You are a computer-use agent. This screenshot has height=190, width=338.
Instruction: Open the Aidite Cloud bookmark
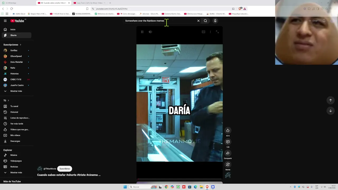tap(19, 14)
